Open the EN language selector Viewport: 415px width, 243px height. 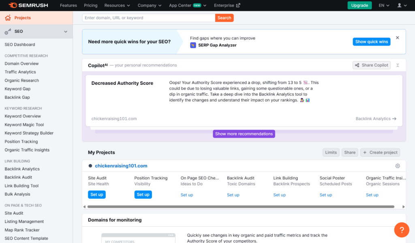384,5
